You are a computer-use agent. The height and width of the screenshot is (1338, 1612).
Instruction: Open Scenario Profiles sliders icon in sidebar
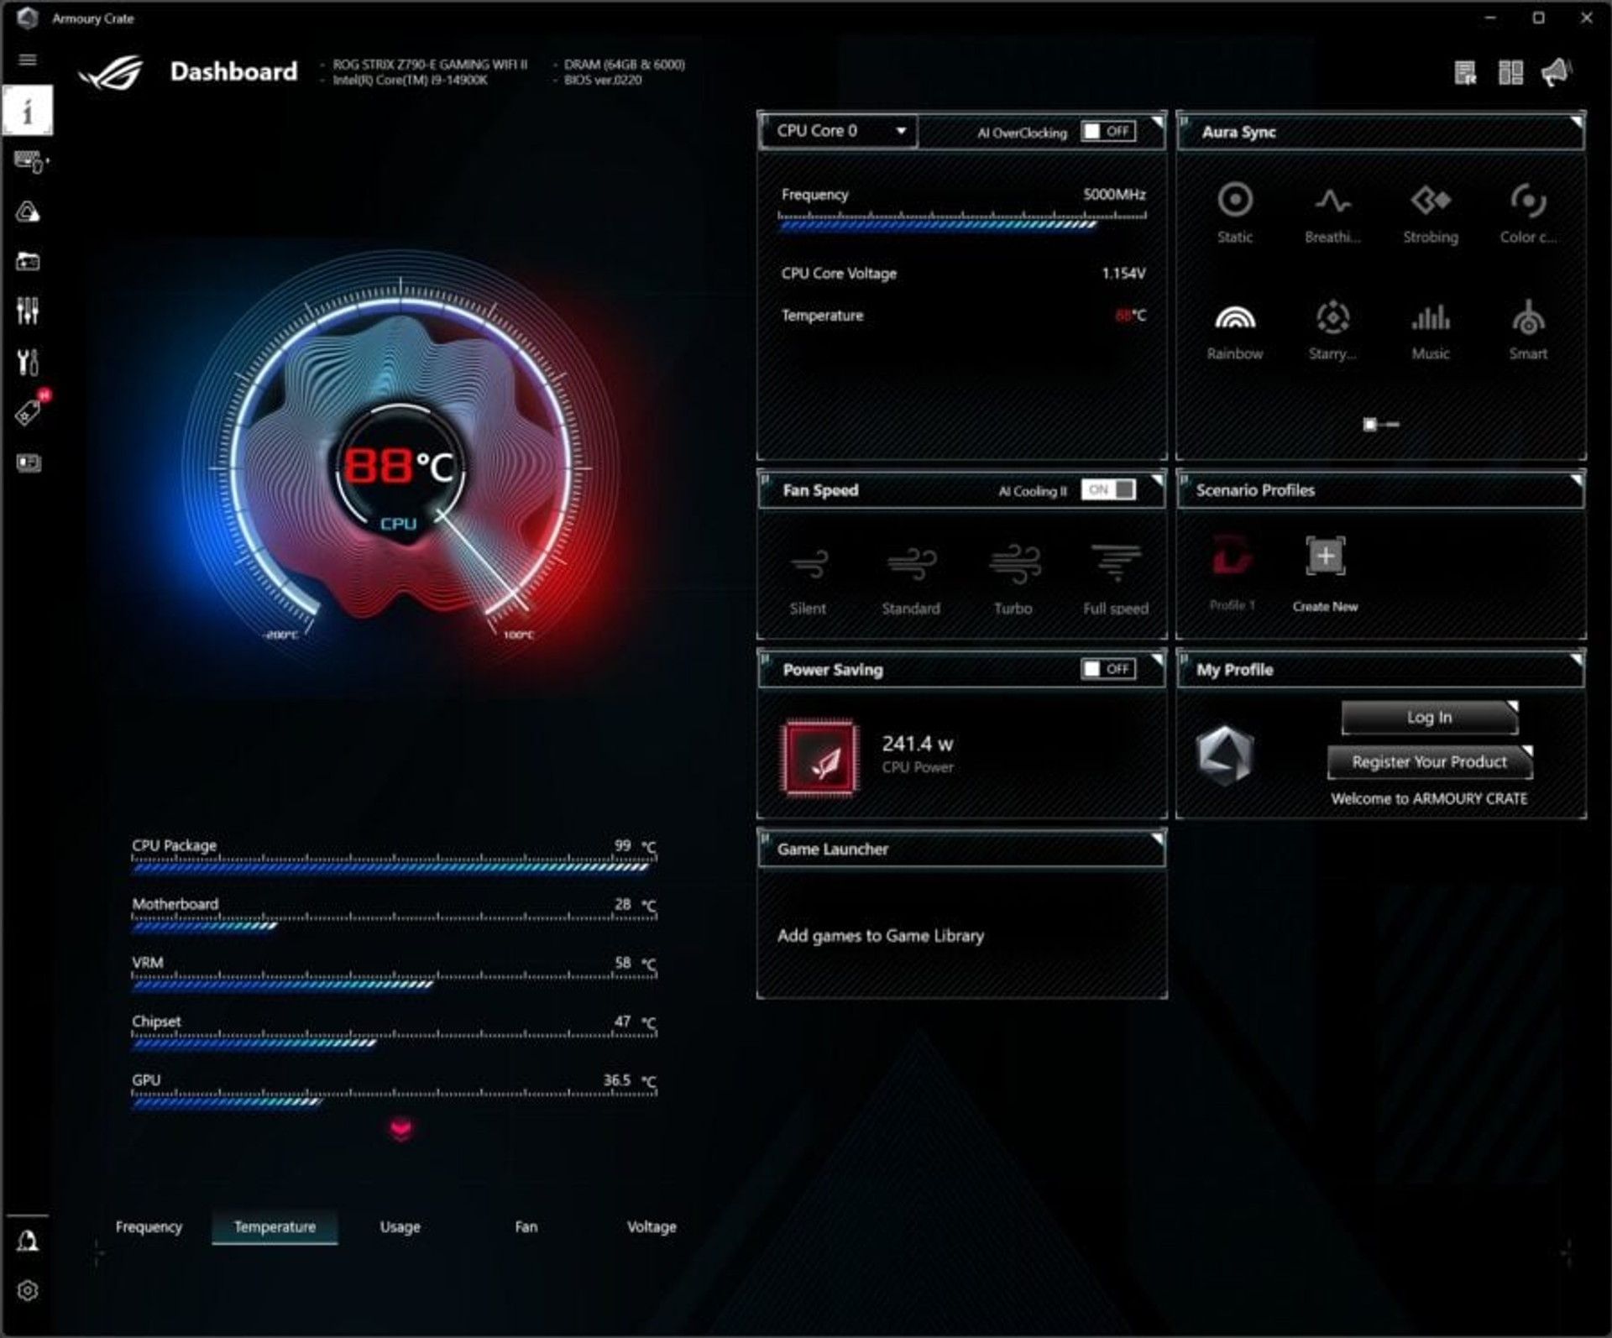(28, 311)
